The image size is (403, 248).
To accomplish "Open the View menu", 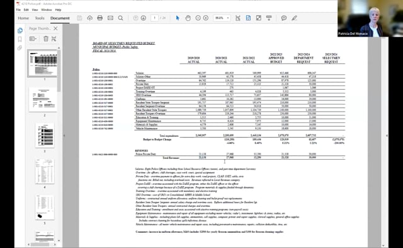I will click(35, 10).
